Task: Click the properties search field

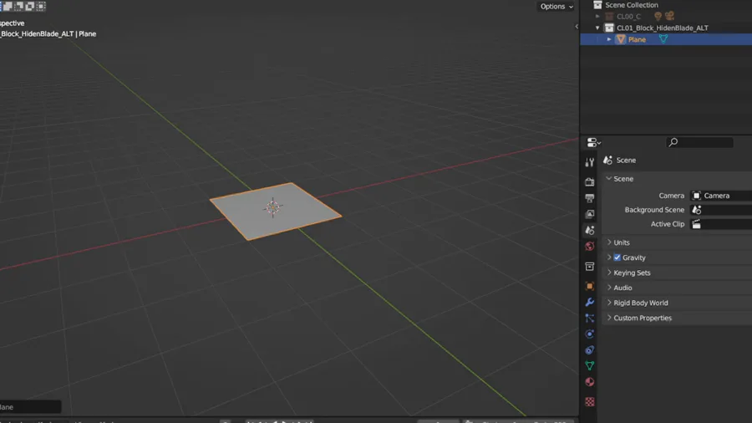Action: (699, 142)
